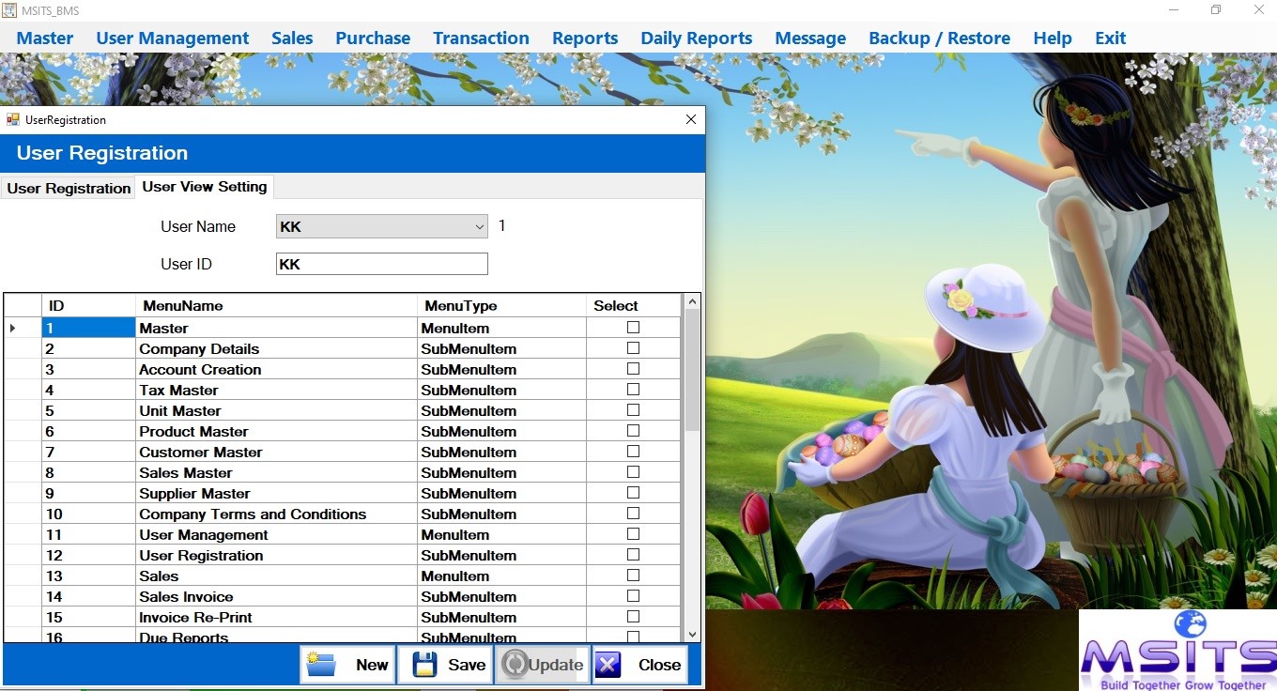
Task: Click inside the User ID text field
Action: (381, 264)
